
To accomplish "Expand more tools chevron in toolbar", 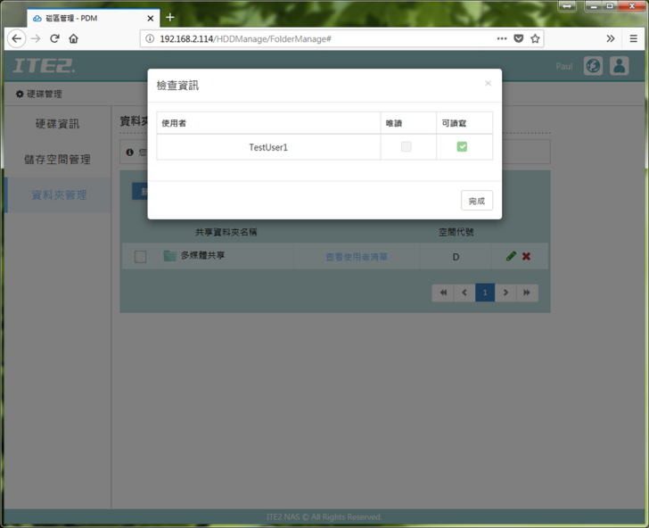I will click(611, 38).
